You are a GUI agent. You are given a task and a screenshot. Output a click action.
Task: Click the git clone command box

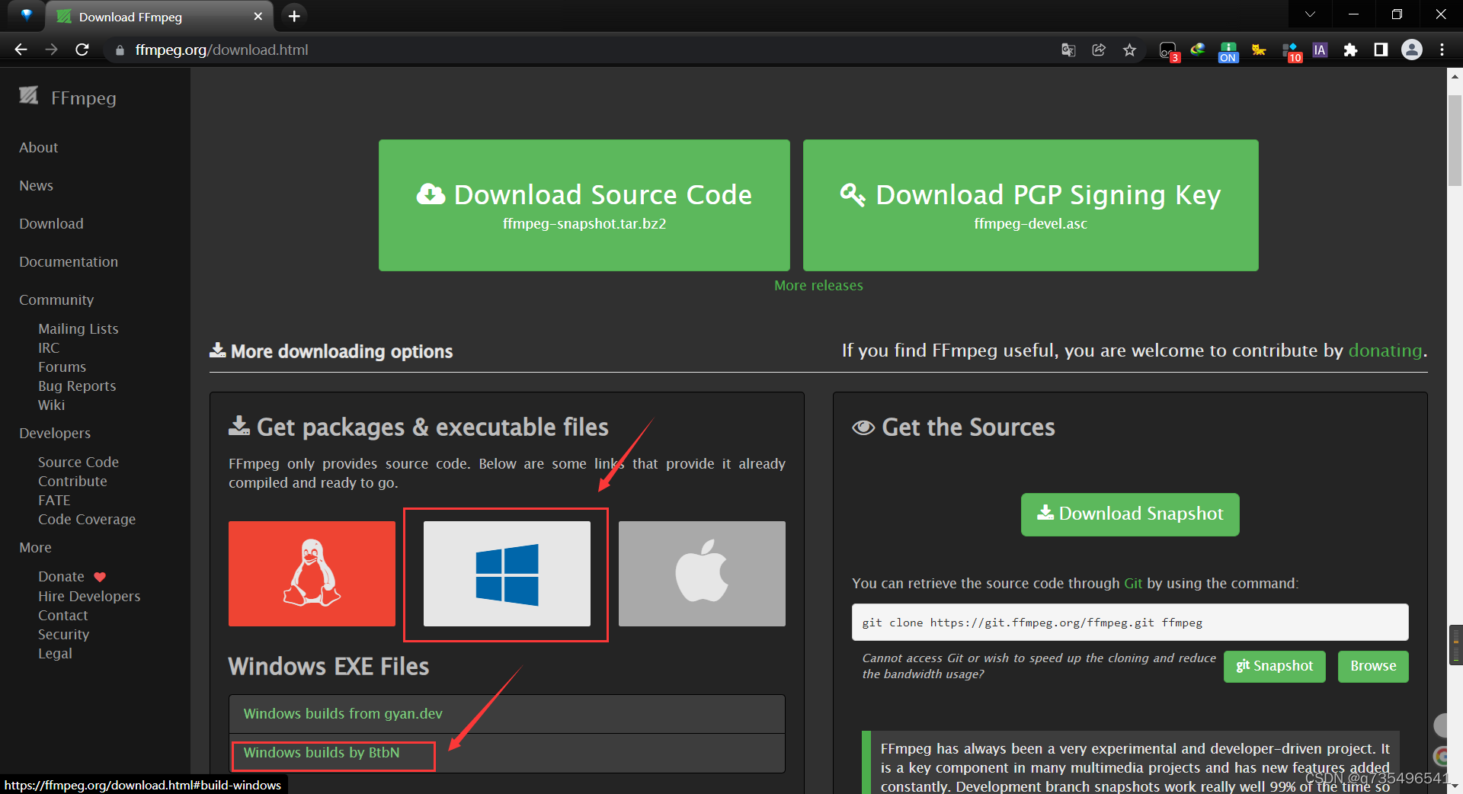pyautogui.click(x=1130, y=623)
